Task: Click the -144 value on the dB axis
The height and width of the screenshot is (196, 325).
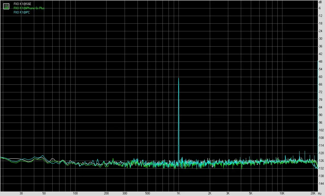Action: [321, 184]
